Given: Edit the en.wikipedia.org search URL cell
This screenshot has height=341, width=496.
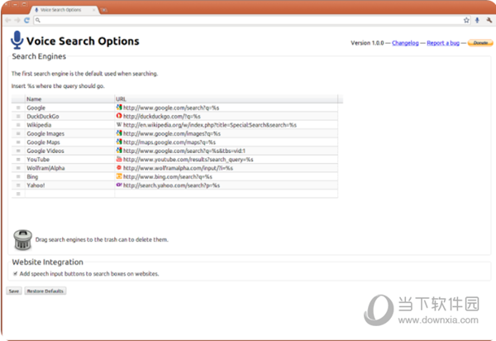Looking at the screenshot, I should tap(227, 125).
